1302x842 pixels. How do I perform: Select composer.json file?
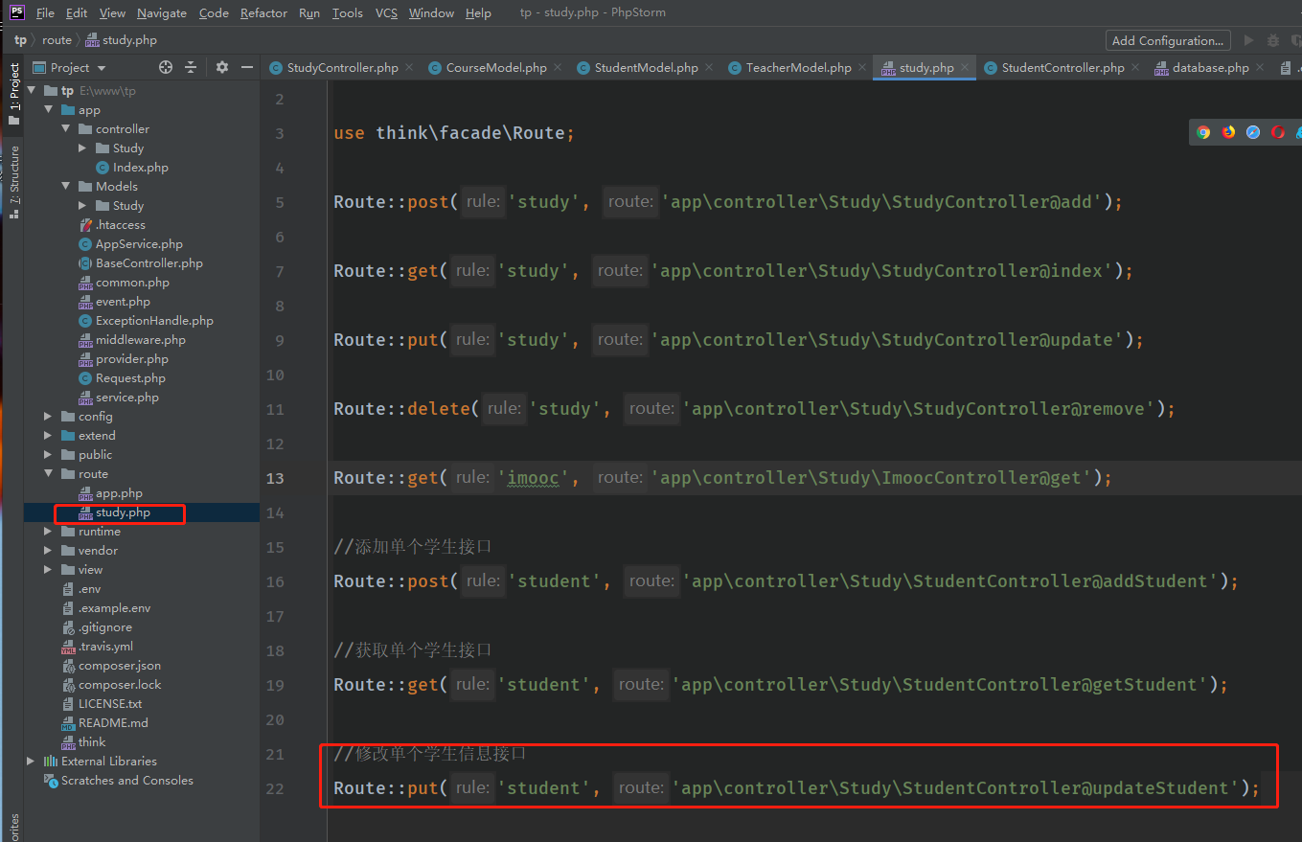coord(119,665)
